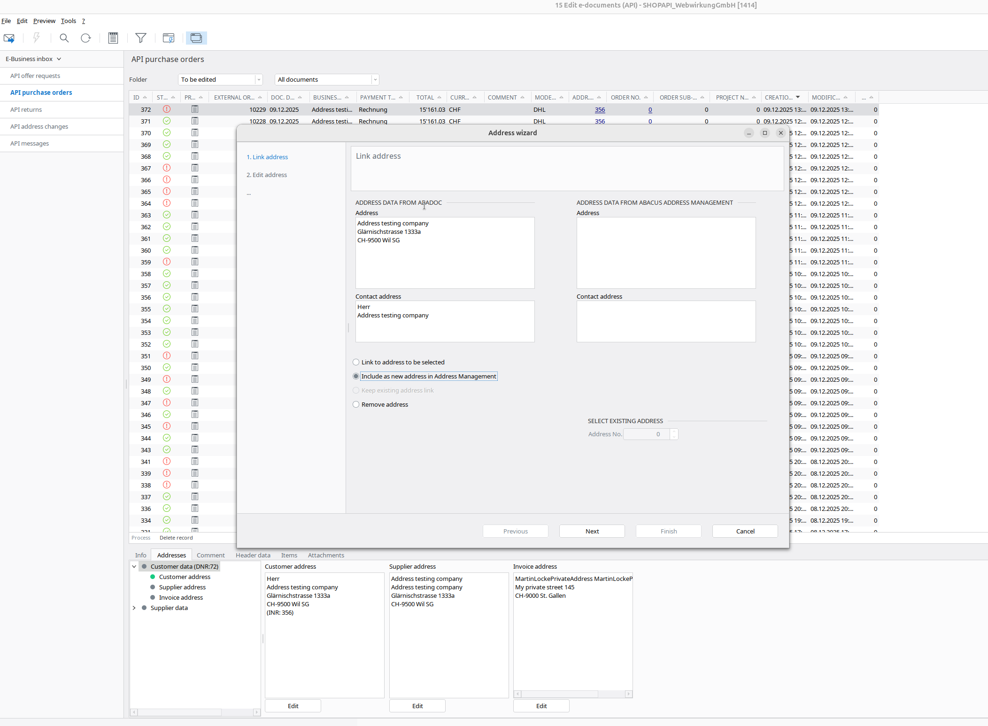Expand the Supplier data tree node
This screenshot has width=988, height=726.
(134, 608)
